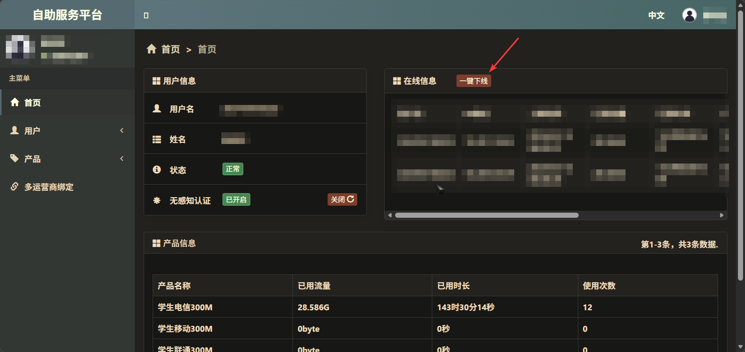Click the 状态 info circle icon
The image size is (745, 352).
coord(157,170)
